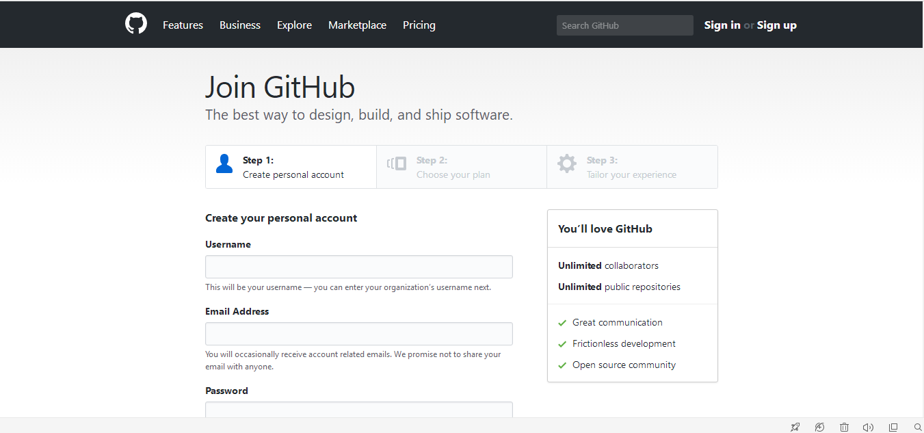The image size is (924, 433).
Task: Go to the Marketplace page
Action: coord(357,25)
